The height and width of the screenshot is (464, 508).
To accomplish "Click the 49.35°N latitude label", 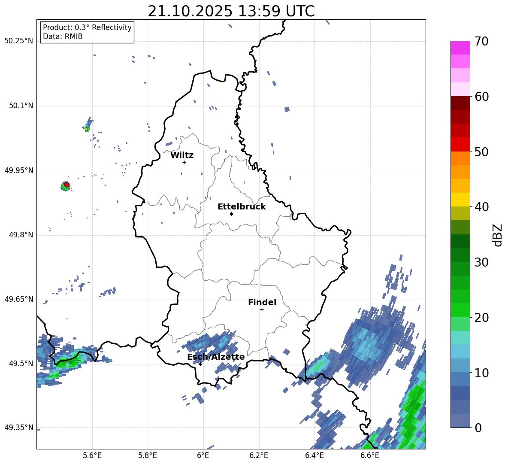I will pos(19,428).
